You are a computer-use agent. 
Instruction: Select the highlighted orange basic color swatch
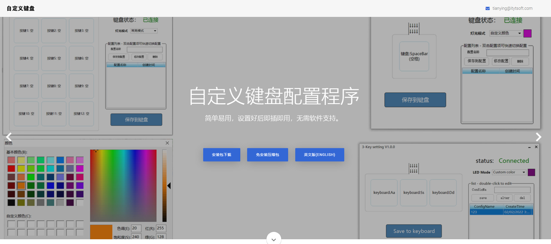click(21, 186)
